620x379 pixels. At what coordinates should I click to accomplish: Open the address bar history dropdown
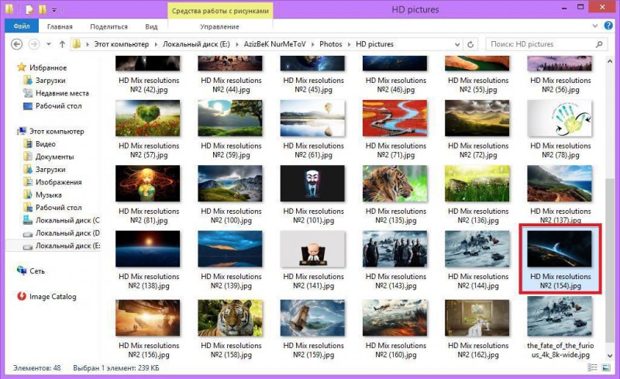coord(457,44)
